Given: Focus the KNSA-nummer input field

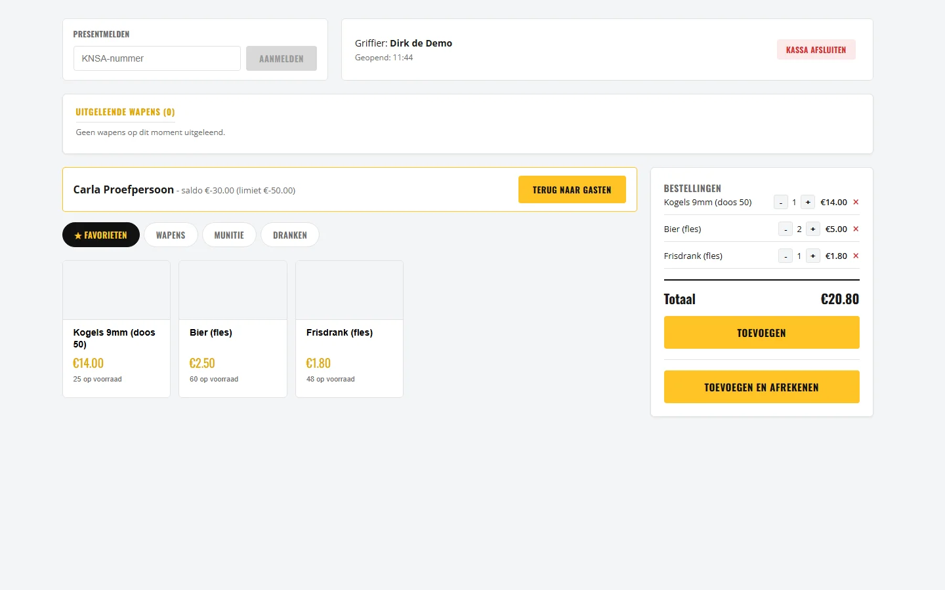Looking at the screenshot, I should pyautogui.click(x=157, y=58).
